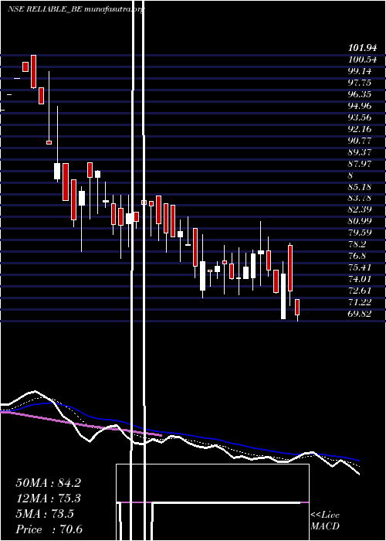
Task: Click the last red candlestick near 70.6
Action: click(x=297, y=307)
